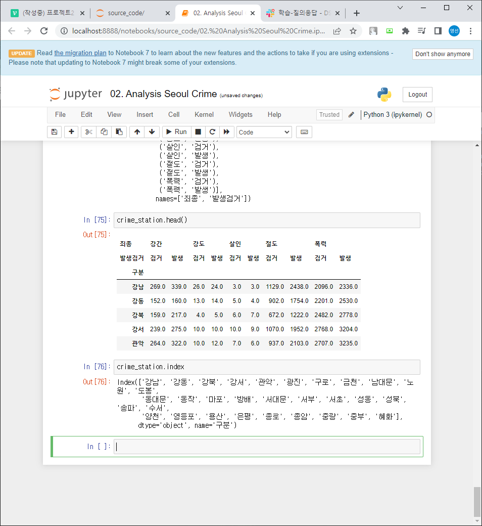Close the source_code/ browser tab
The image size is (482, 526).
[x=168, y=13]
